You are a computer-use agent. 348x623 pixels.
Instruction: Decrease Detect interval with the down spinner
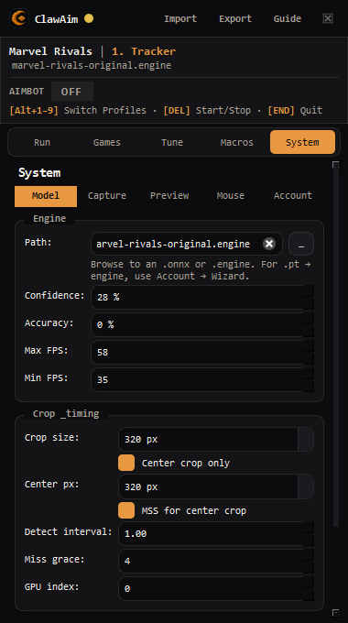click(x=309, y=540)
